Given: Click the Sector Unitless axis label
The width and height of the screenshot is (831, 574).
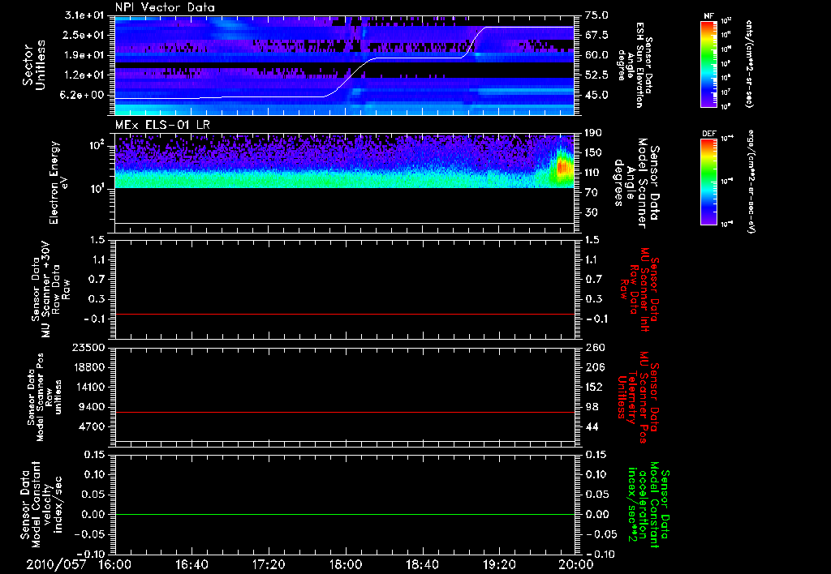Looking at the screenshot, I should (34, 65).
